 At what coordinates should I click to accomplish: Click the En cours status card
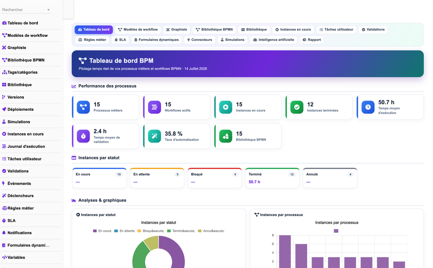pos(99,178)
